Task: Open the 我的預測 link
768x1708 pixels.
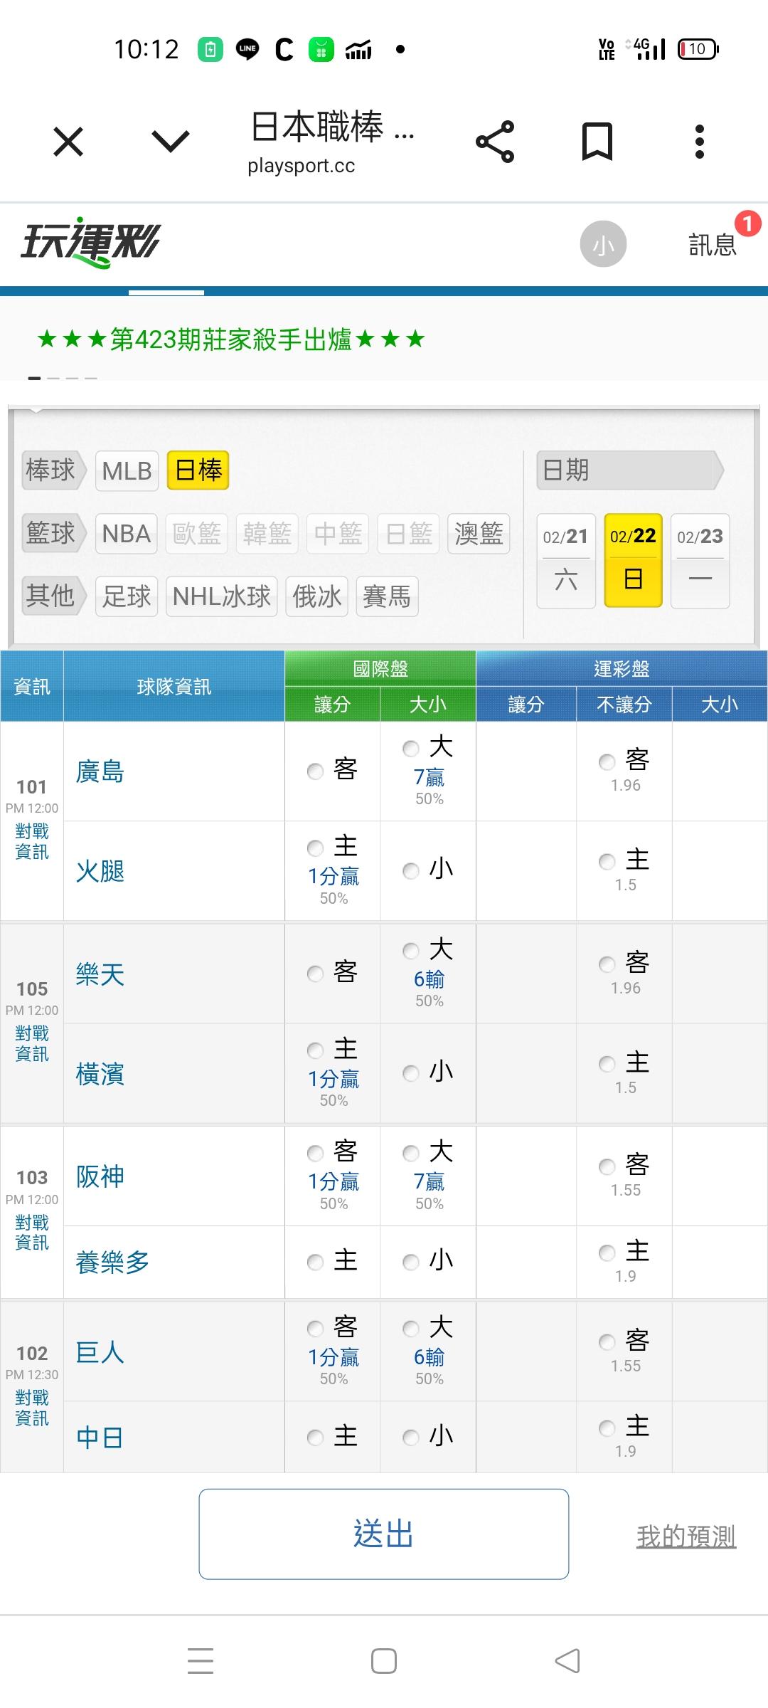Action: click(x=686, y=1536)
